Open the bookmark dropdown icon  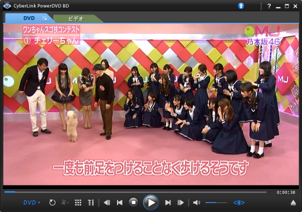coord(65,202)
